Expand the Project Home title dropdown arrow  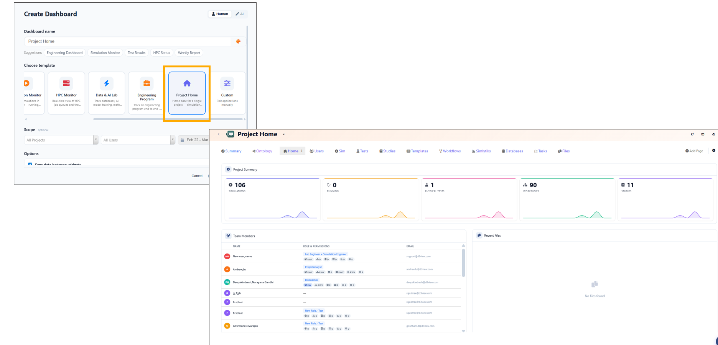tap(284, 134)
